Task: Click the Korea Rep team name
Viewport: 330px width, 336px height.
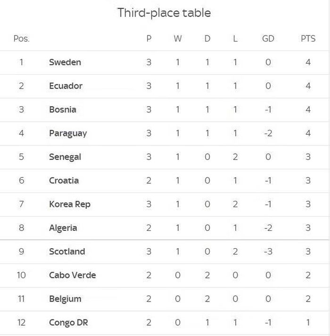Action: pyautogui.click(x=70, y=204)
